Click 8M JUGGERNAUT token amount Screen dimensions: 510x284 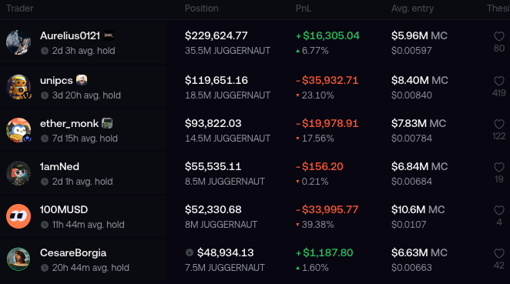pos(221,225)
